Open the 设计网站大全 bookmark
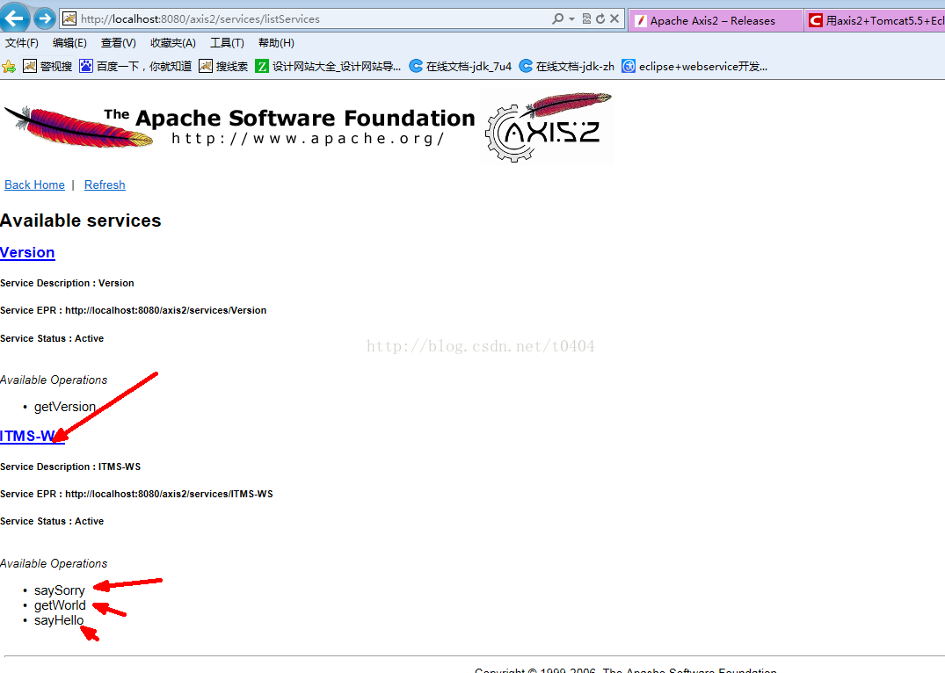Viewport: 945px width, 673px height. (328, 66)
